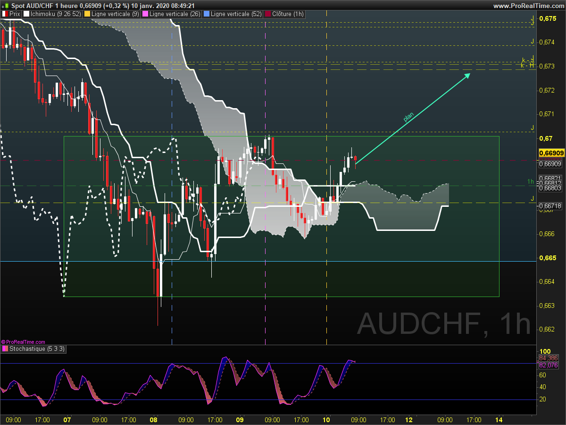Viewport: 566px width, 425px height.
Task: Click the 08 date label on time axis
Action: pos(153,419)
